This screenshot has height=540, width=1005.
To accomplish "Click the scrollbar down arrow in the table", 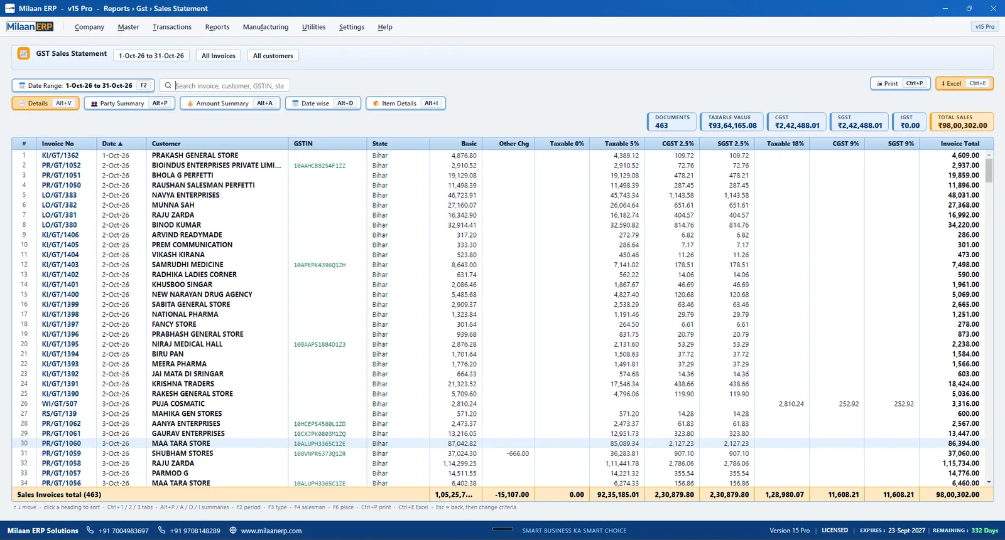I will 989,482.
